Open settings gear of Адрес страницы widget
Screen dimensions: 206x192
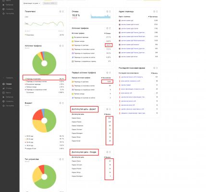tap(154, 12)
